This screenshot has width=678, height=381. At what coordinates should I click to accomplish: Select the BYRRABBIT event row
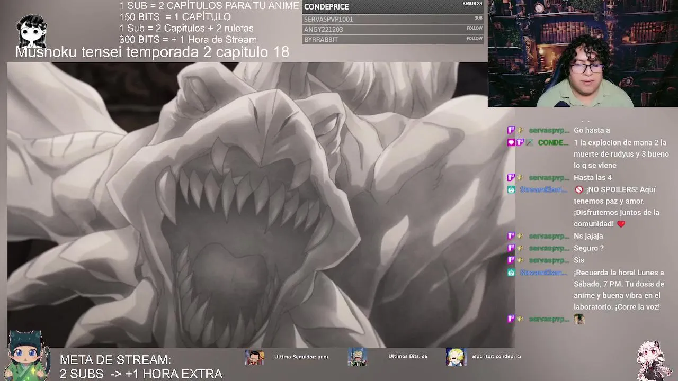(x=393, y=40)
